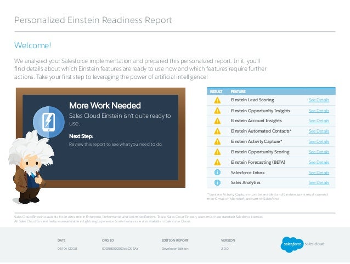The height and width of the screenshot is (264, 350).
Task: Select the Einstein Opportunity Insights feature name
Action: click(x=260, y=111)
